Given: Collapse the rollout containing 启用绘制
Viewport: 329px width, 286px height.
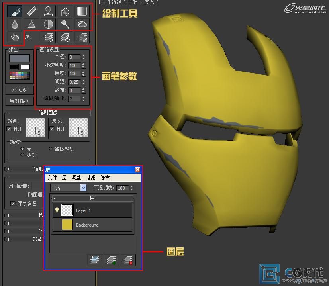Looking at the screenshot, I should [8, 177].
